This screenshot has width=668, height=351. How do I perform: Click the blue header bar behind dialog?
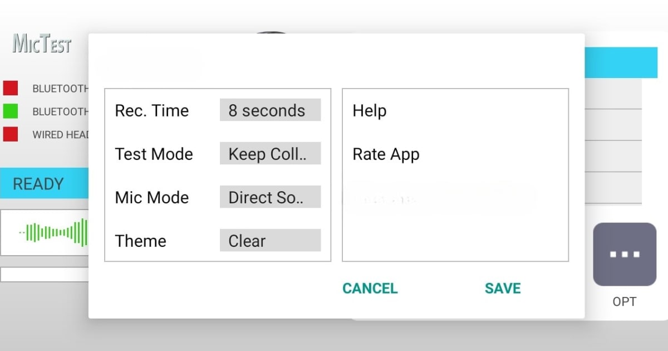pos(621,62)
